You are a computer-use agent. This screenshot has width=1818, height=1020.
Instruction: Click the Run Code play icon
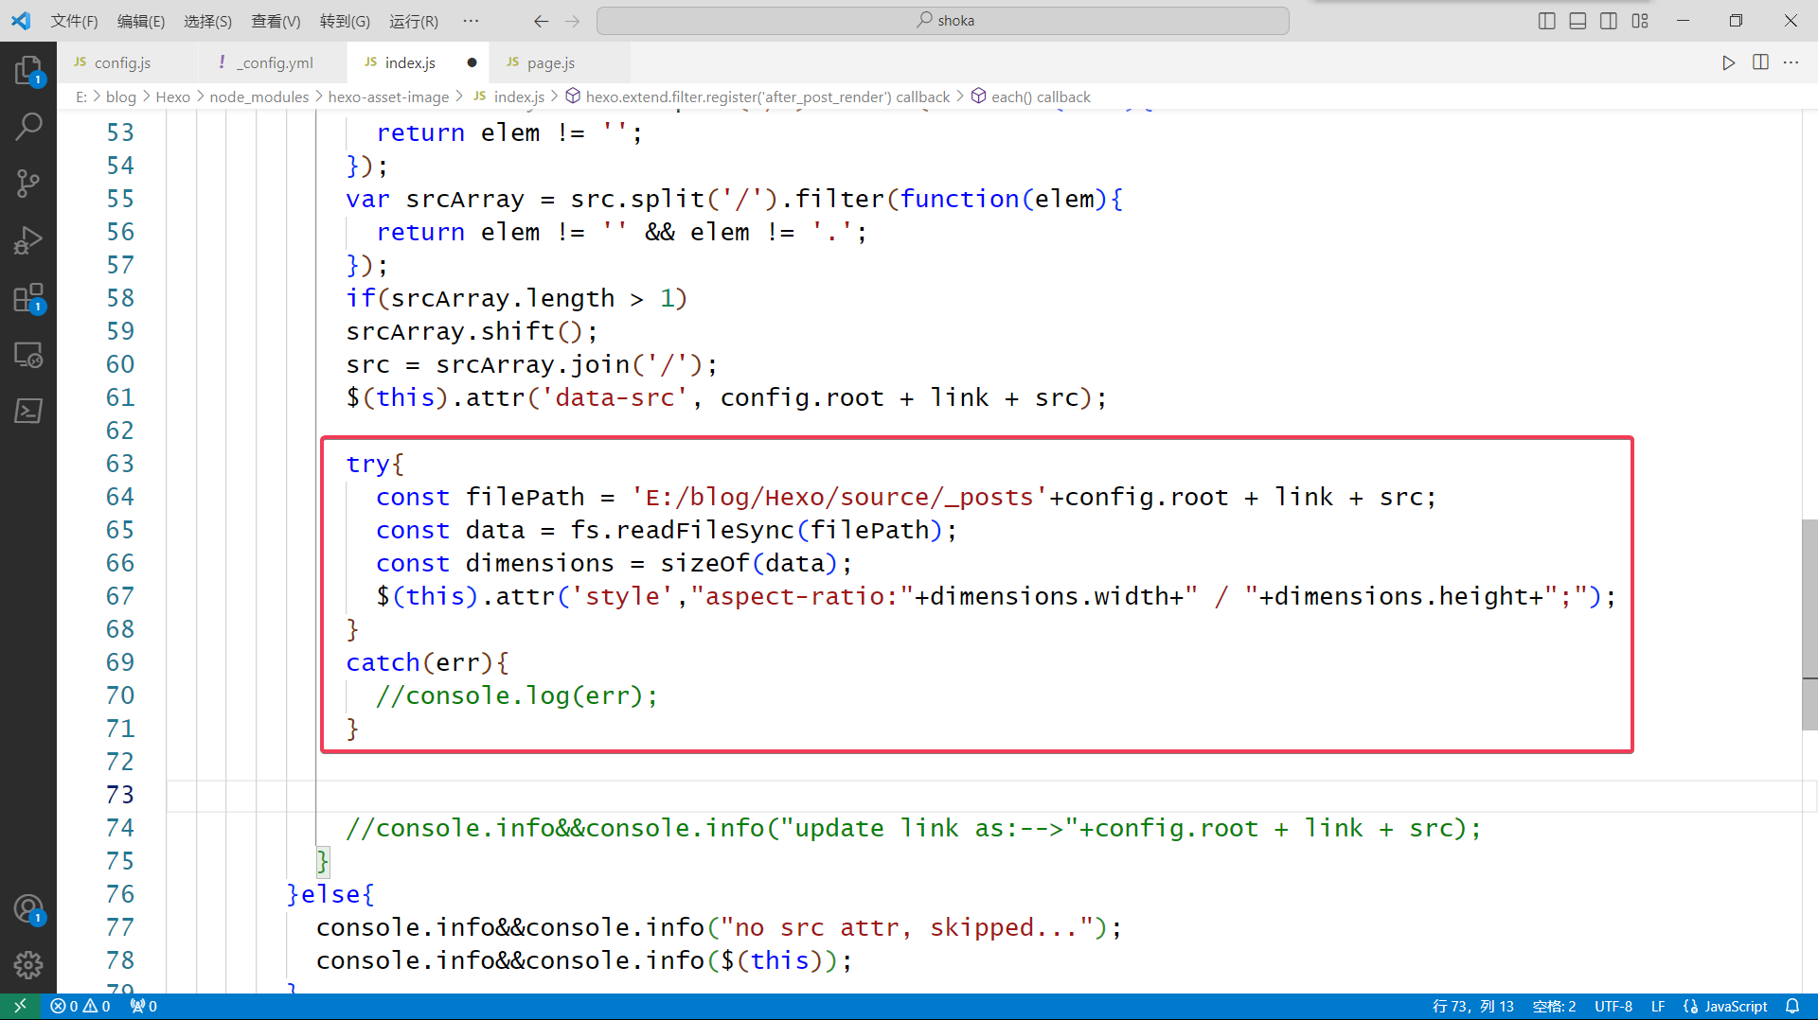tap(1728, 62)
